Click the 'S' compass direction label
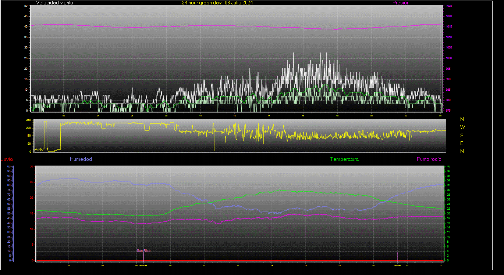Viewport: 504px width, 275px height. (462, 135)
